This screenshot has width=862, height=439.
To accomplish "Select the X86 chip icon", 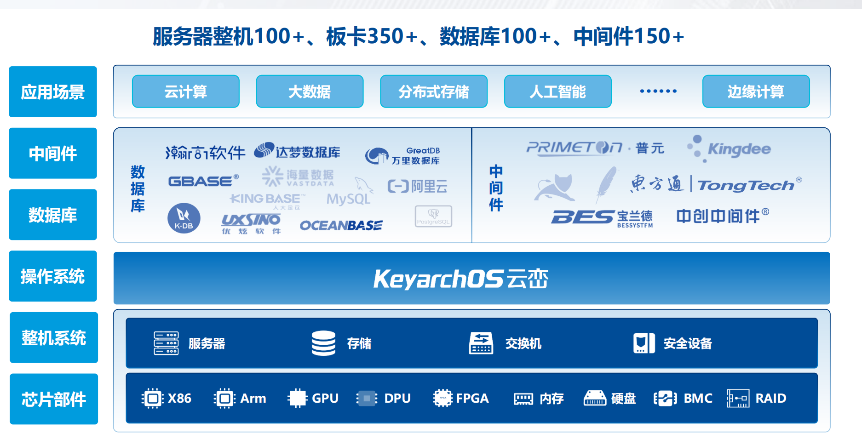I will pos(154,398).
